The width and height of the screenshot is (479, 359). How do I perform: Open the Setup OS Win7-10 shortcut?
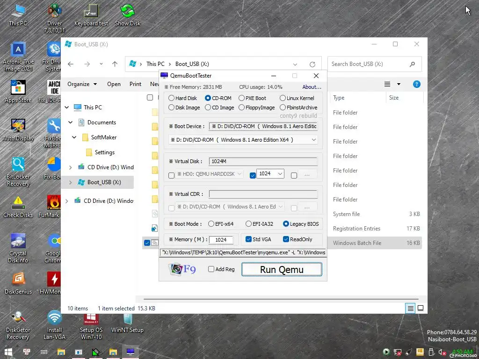(91, 327)
